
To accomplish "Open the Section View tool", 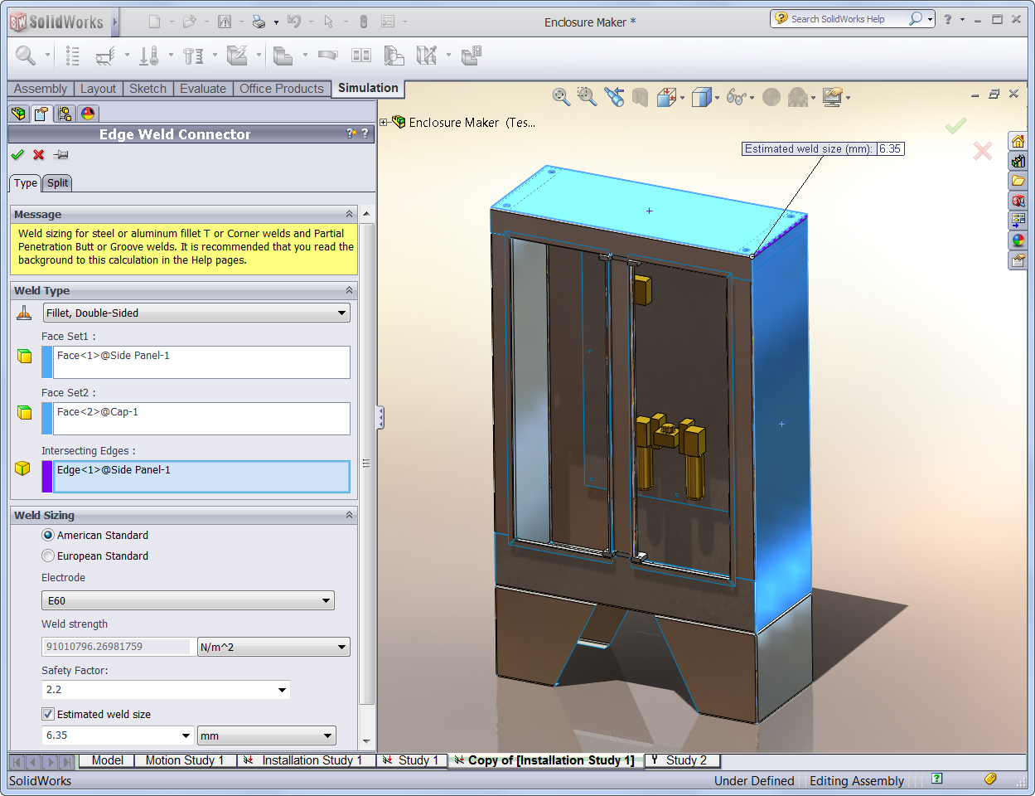I will click(x=641, y=97).
